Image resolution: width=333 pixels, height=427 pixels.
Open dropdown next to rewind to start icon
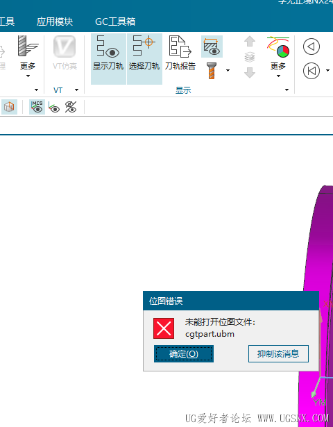point(327,71)
